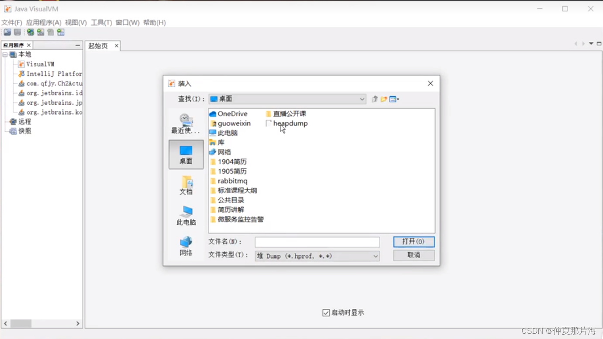Close the 装入 dialog

click(431, 83)
